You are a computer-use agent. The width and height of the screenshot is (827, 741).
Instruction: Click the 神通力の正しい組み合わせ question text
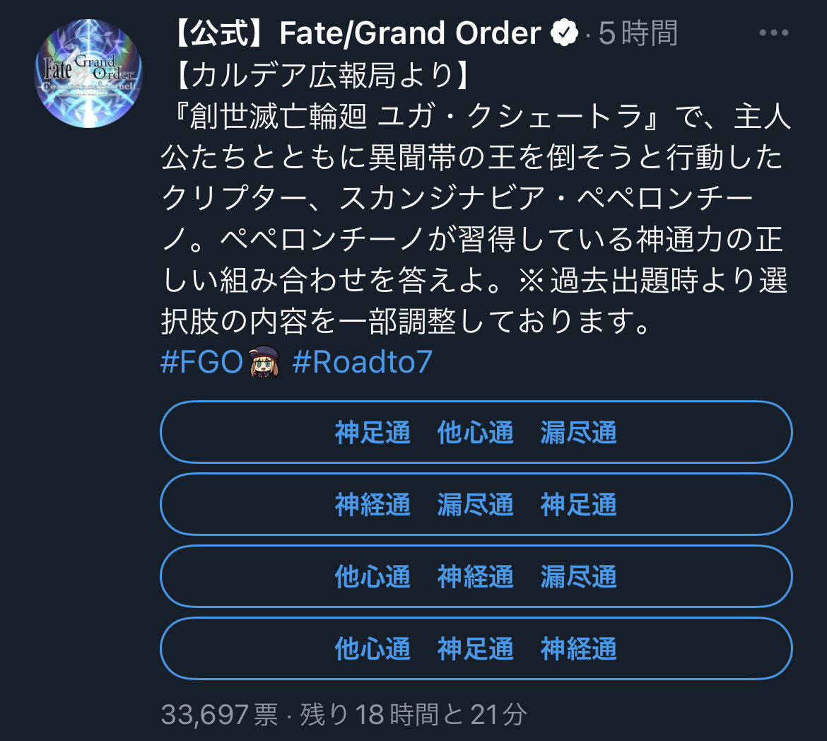pyautogui.click(x=707, y=240)
